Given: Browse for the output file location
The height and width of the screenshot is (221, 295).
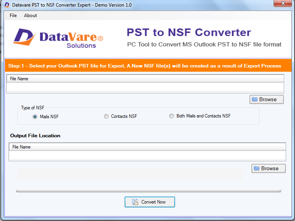Looking at the screenshot, I should (x=268, y=168).
